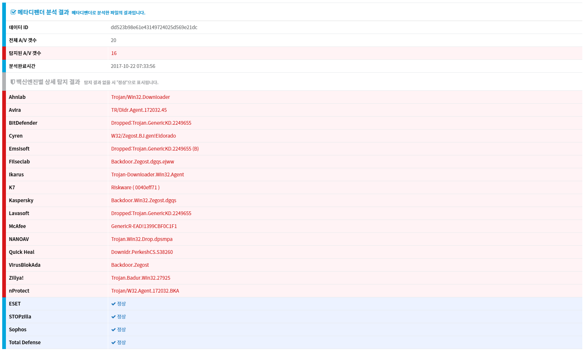Select VirusBlokAda's Backdoor.Zegost result
The image size is (586, 352).
(130, 265)
